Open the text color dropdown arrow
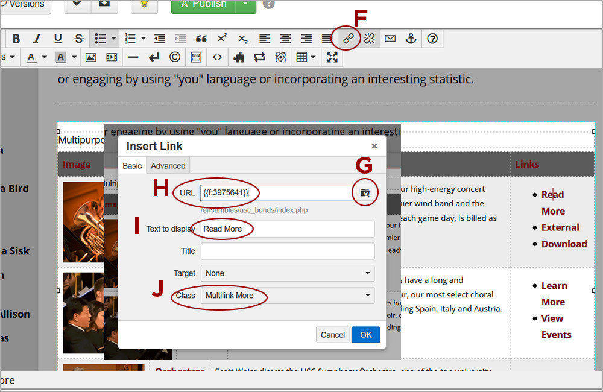The height and width of the screenshot is (392, 603). click(45, 57)
